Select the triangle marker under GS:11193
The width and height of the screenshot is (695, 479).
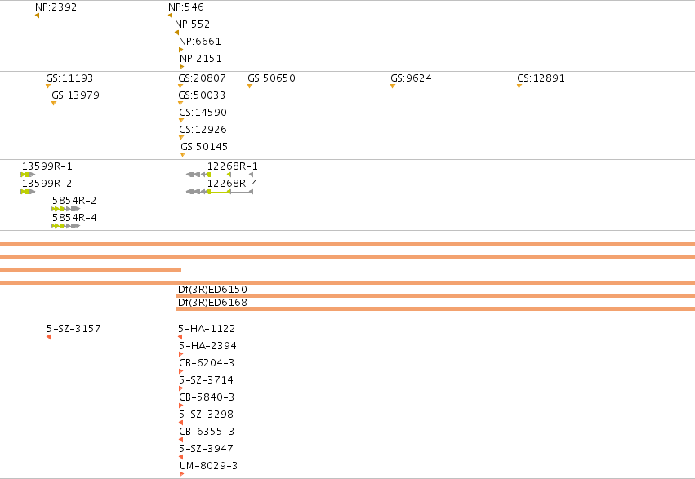[48, 86]
